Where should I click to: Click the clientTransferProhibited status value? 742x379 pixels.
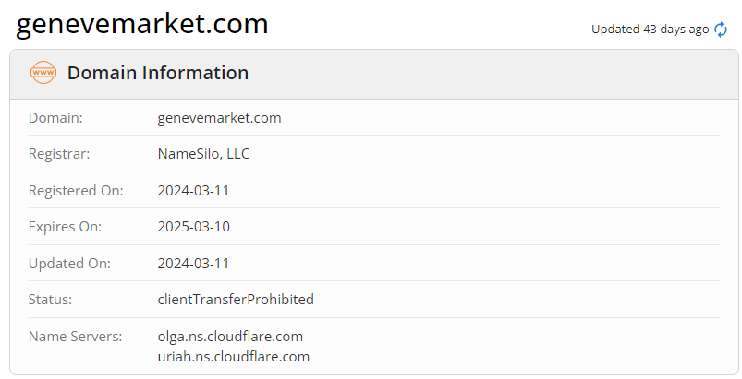pos(237,300)
